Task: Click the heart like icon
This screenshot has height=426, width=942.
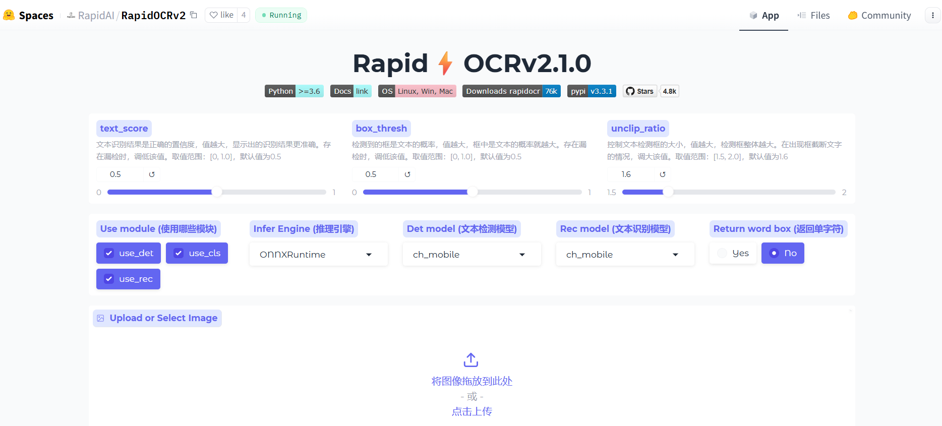Action: (x=214, y=15)
